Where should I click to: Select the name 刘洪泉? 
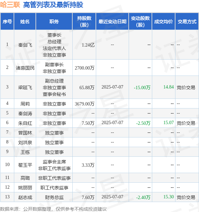pyautogui.click(x=25, y=142)
